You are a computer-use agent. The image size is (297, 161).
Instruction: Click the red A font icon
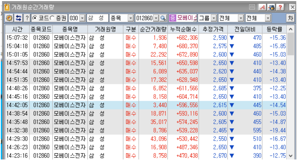(x=262, y=7)
